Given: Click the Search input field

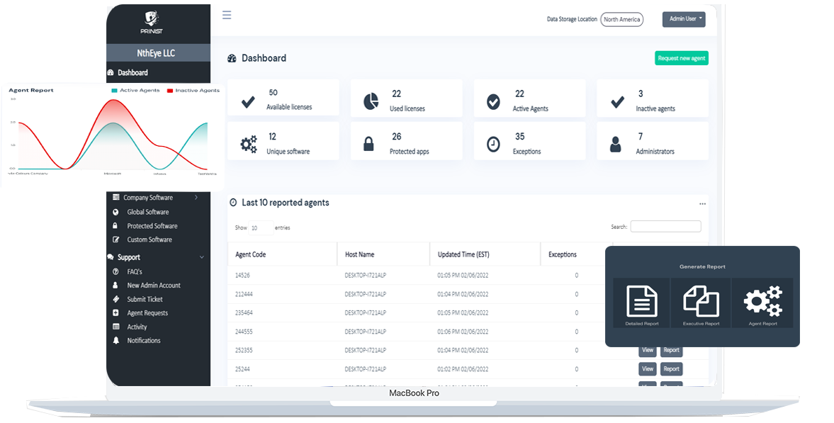Looking at the screenshot, I should [x=665, y=227].
